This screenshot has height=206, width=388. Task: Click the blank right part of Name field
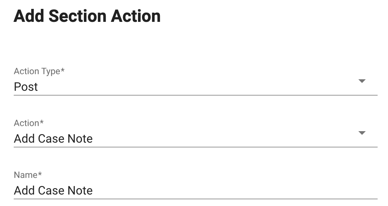(x=297, y=190)
